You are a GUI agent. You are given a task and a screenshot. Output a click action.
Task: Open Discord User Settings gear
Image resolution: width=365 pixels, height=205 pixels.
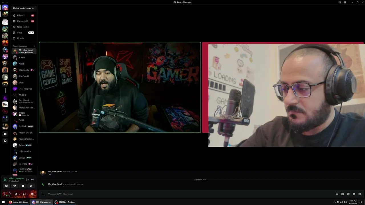tap(32, 194)
